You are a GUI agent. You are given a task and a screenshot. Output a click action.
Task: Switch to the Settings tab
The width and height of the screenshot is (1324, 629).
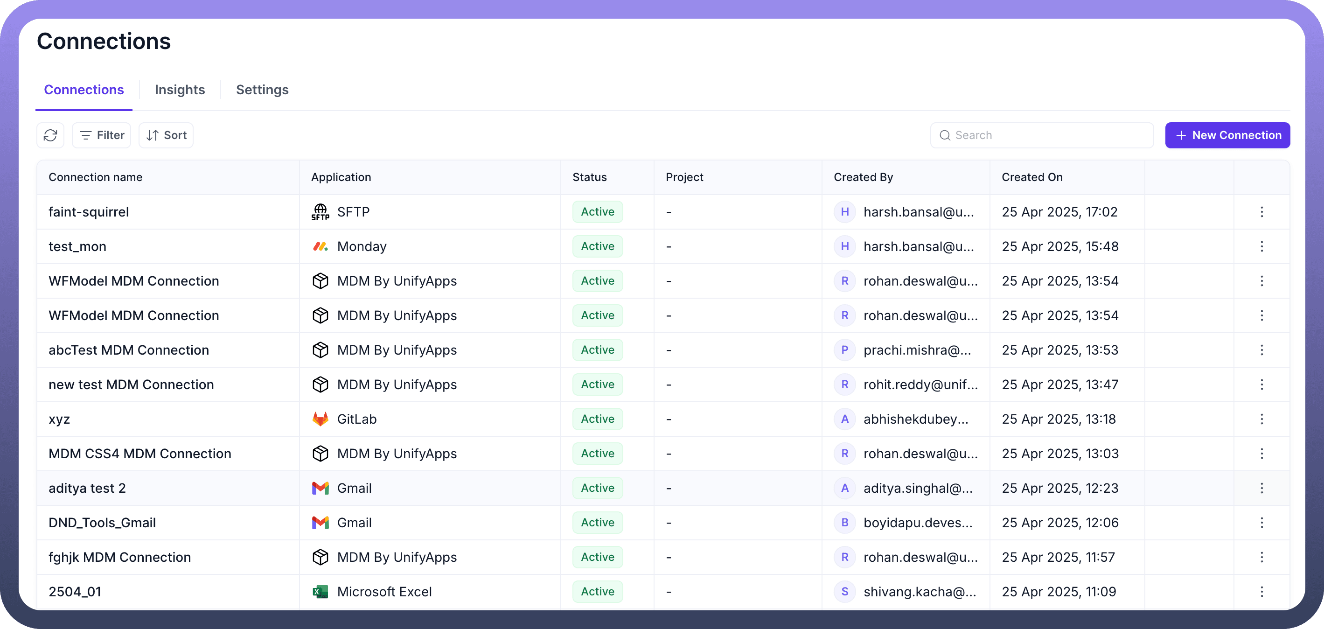tap(262, 90)
